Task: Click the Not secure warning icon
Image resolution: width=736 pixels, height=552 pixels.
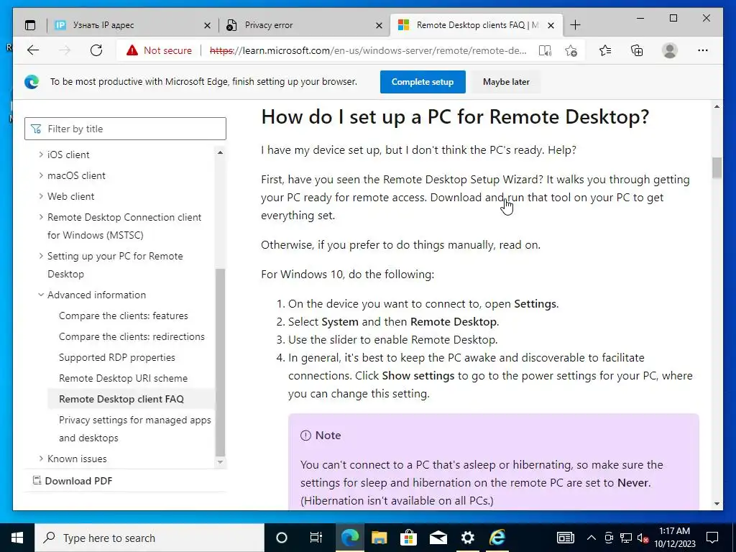Action: click(x=132, y=50)
